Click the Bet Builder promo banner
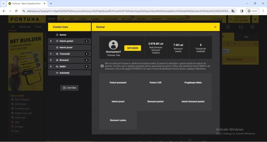 coord(26,61)
